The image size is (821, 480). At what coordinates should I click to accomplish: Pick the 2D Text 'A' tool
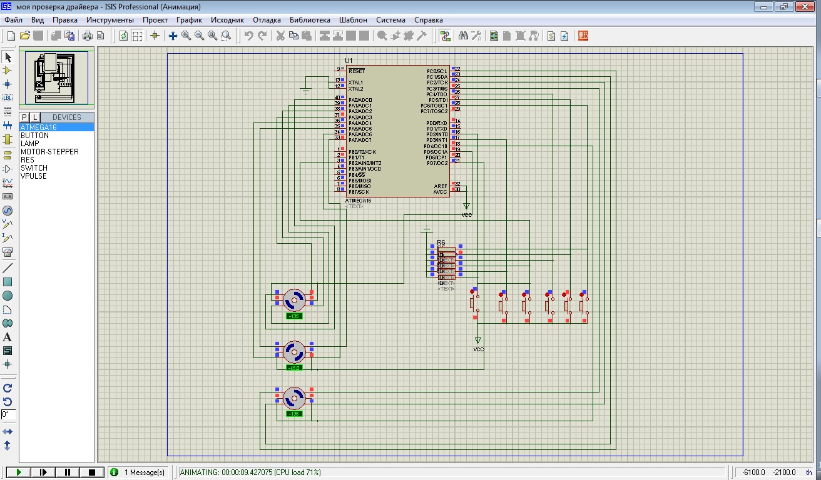point(8,337)
